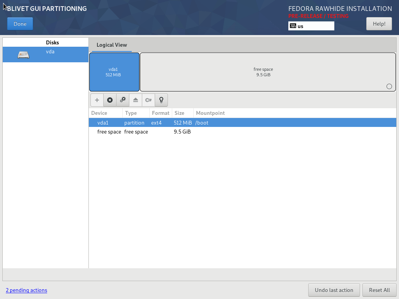Open the 2 pending actions link
Image resolution: width=399 pixels, height=299 pixels.
click(26, 290)
